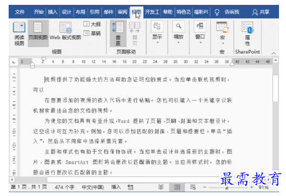Viewport: 286px width, 196px height.
Task: Click the language indicator 中文(中国)
Action: (93, 187)
